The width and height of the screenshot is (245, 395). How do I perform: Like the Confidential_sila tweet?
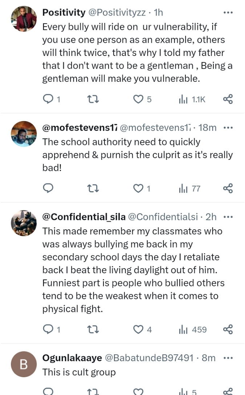pos(138,330)
